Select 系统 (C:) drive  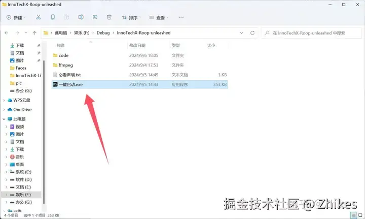tap(23, 172)
